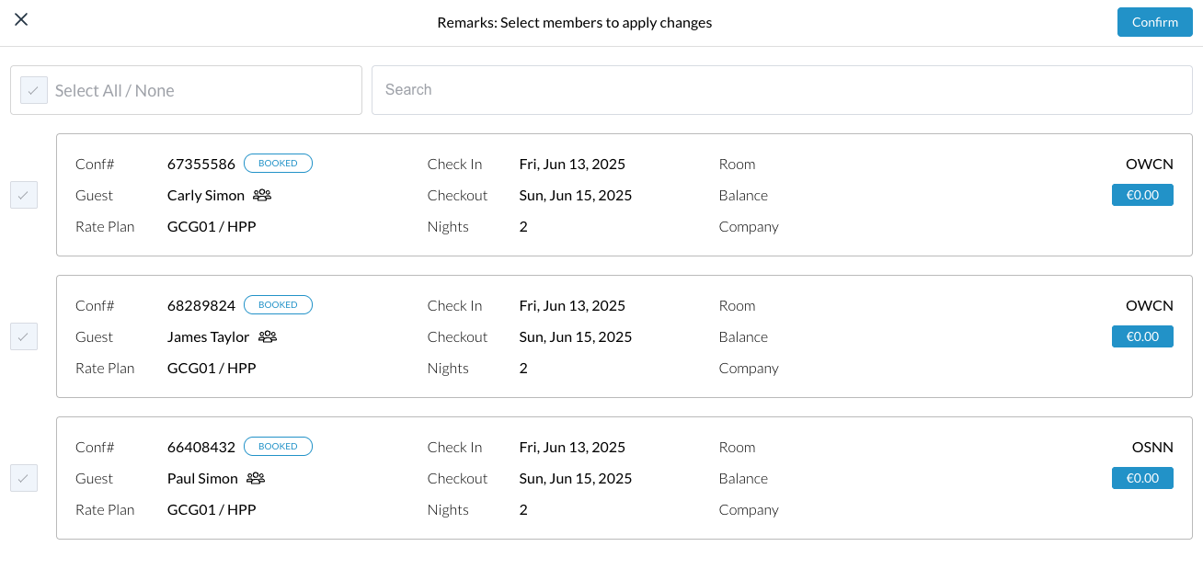Click the group members icon beside James Taylor

click(267, 336)
